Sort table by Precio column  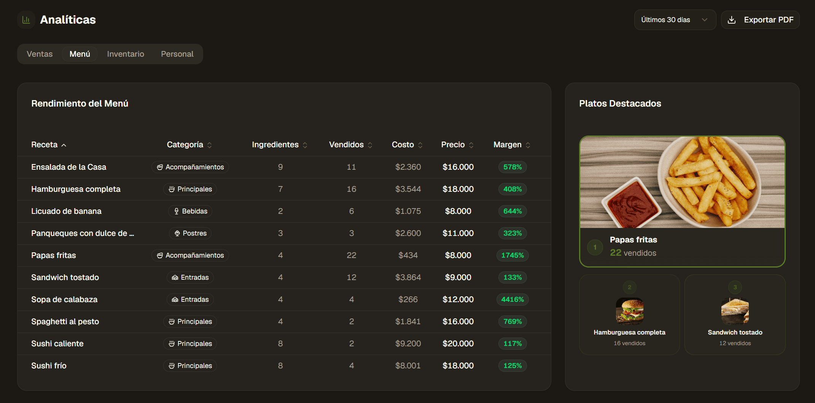pyautogui.click(x=457, y=145)
